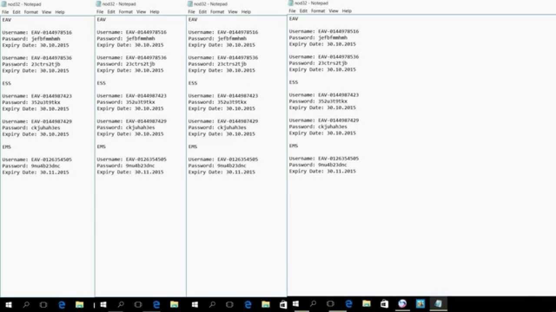This screenshot has width=556, height=312.
Task: Open Task View under third Notepad window
Action: (230, 305)
